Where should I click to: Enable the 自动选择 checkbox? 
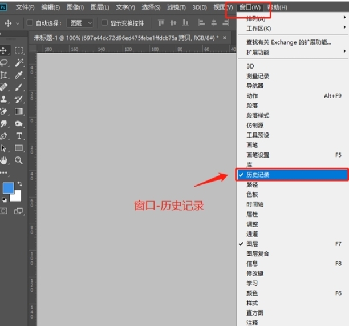coord(30,23)
